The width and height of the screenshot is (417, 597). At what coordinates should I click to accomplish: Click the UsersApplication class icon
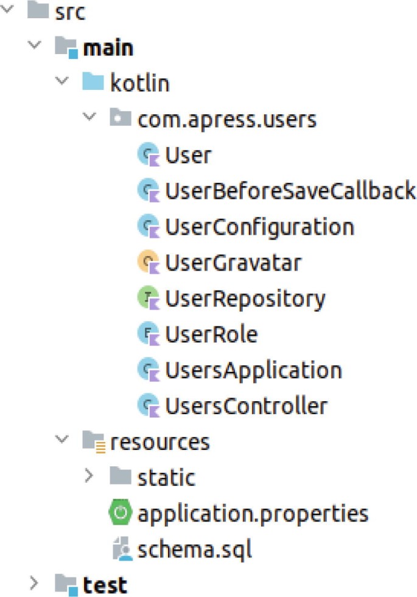tap(149, 370)
